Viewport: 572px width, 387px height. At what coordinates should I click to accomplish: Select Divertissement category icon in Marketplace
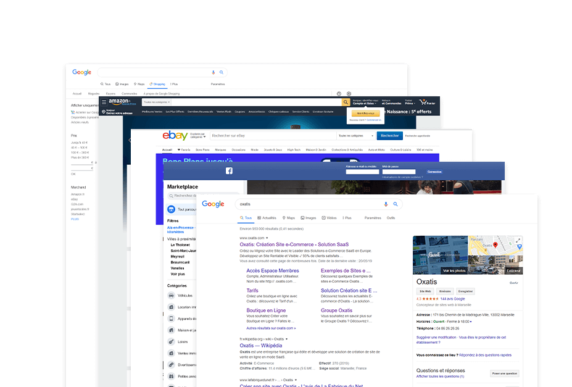[x=171, y=365]
